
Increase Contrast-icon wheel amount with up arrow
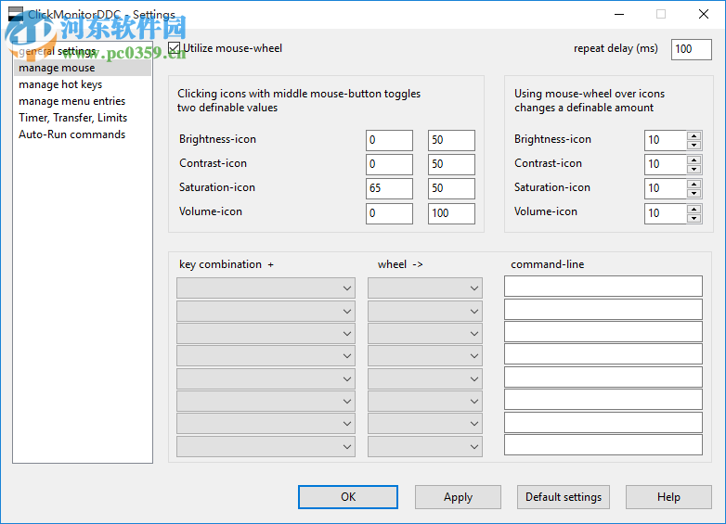pyautogui.click(x=694, y=160)
